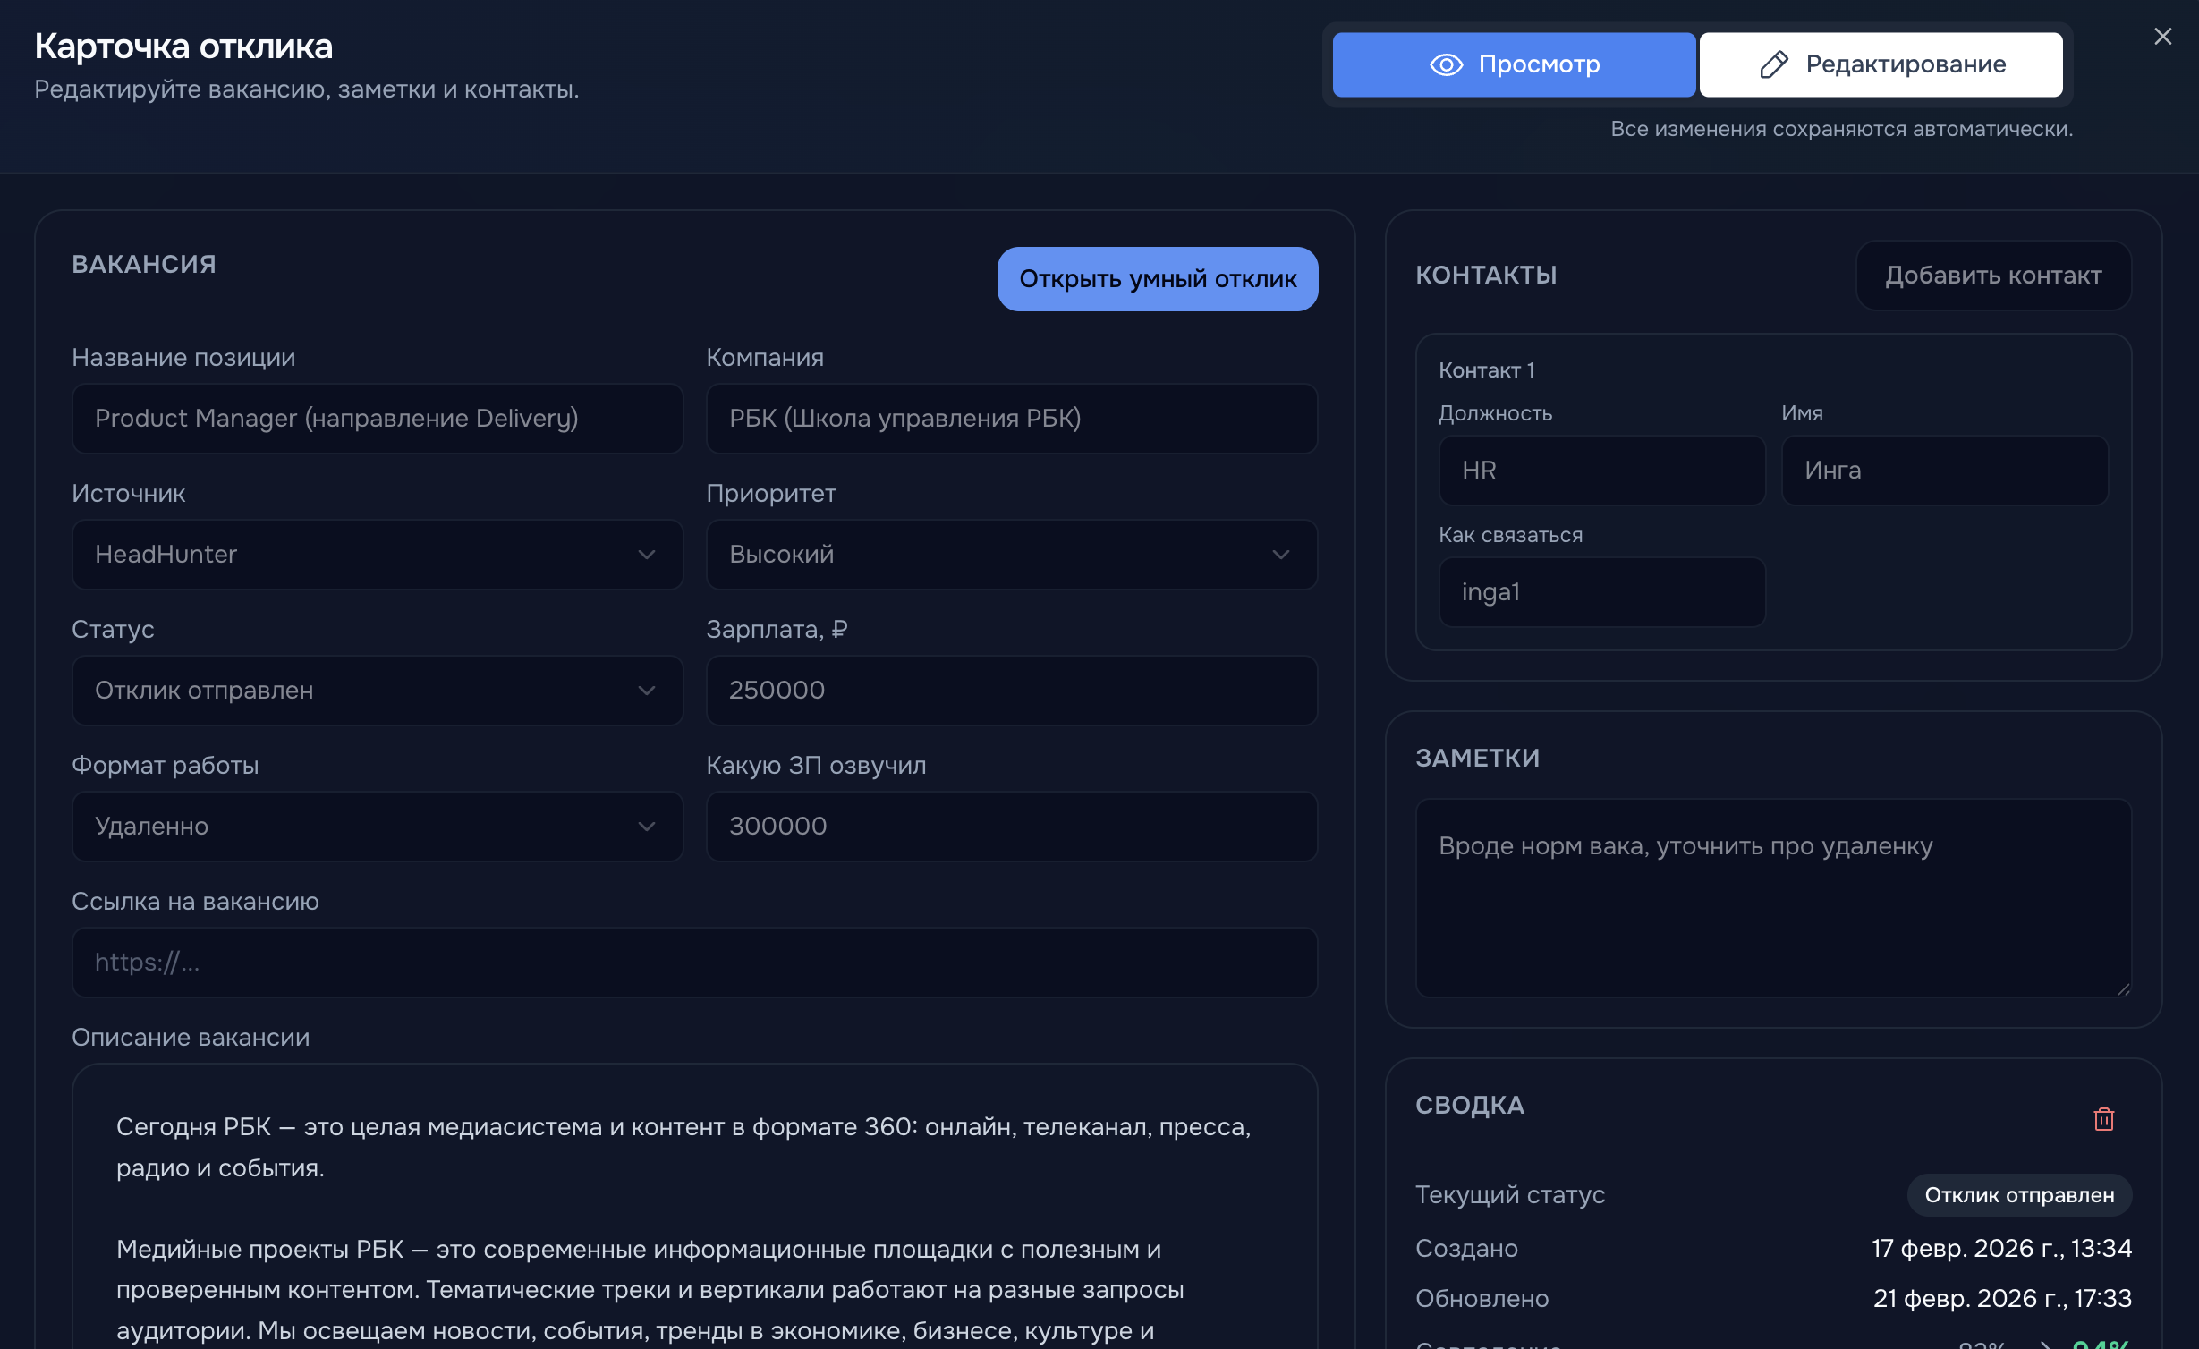
Task: Click the Название позиции input field
Action: click(x=377, y=419)
